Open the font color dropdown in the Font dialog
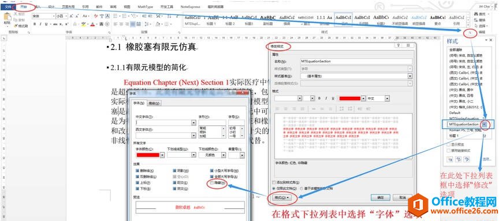This screenshot has width=502, height=221. pyautogui.click(x=162, y=155)
